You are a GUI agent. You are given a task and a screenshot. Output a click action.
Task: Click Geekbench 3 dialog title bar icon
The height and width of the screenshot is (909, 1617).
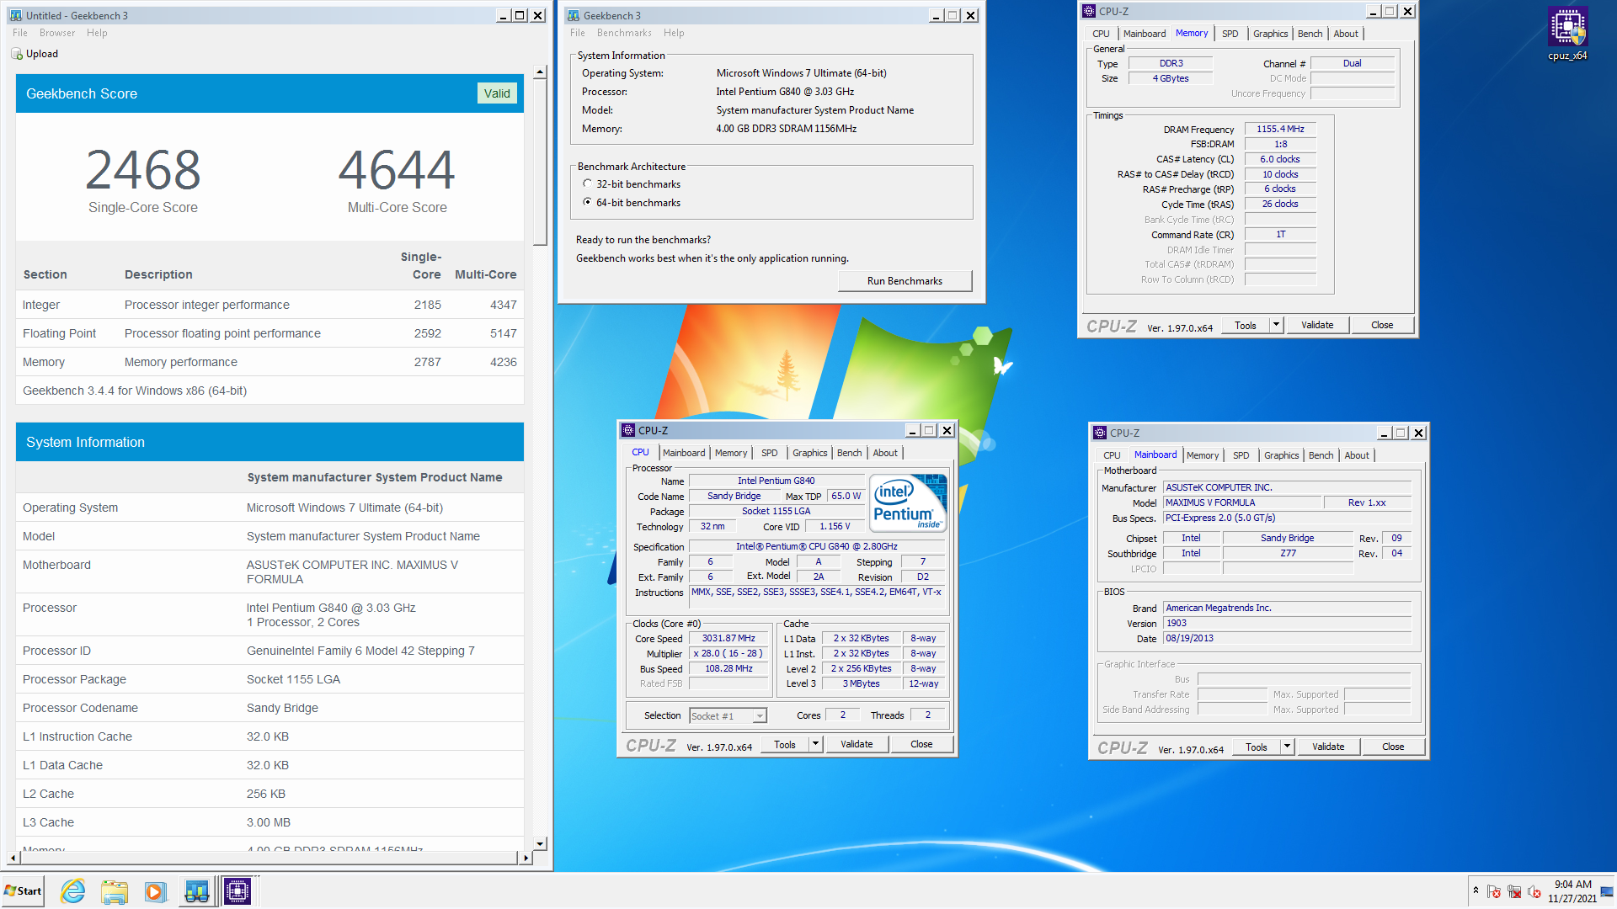(x=574, y=15)
